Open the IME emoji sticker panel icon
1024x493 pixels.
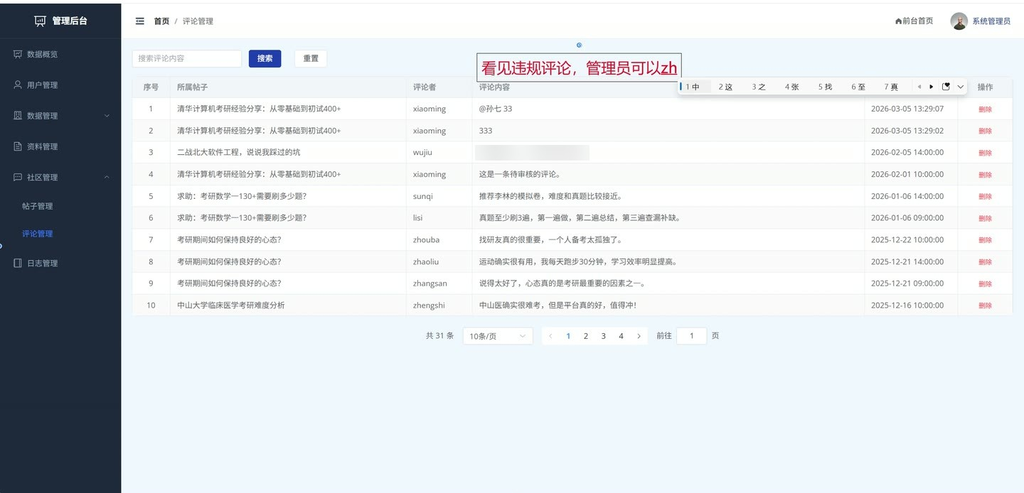tap(946, 87)
